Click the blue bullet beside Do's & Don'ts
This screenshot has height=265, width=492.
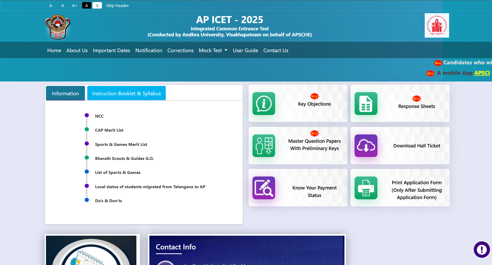[87, 200]
